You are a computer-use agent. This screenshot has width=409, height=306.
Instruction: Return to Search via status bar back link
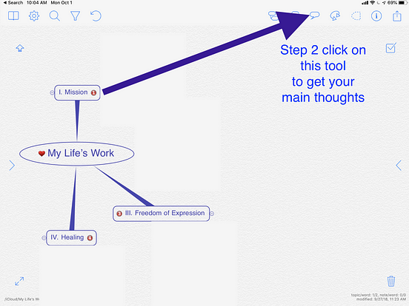(13, 3)
